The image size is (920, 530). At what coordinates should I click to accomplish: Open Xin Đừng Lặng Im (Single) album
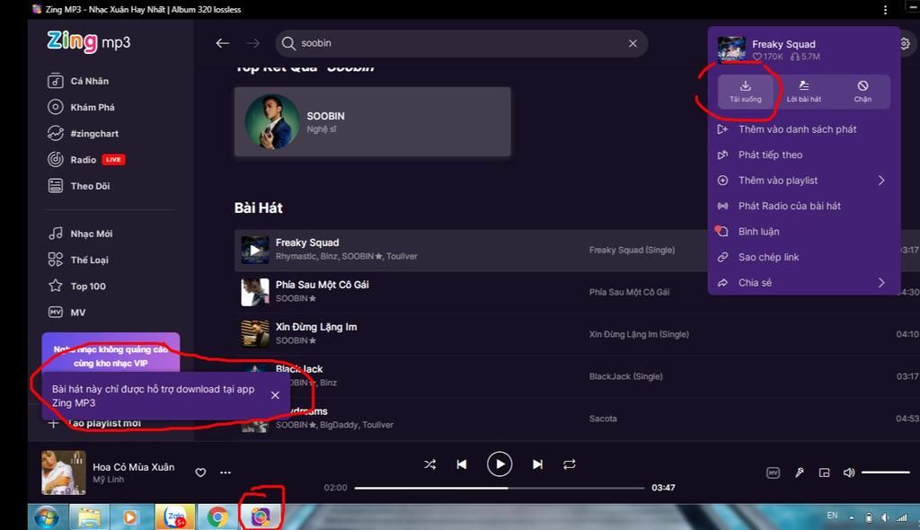click(x=639, y=334)
